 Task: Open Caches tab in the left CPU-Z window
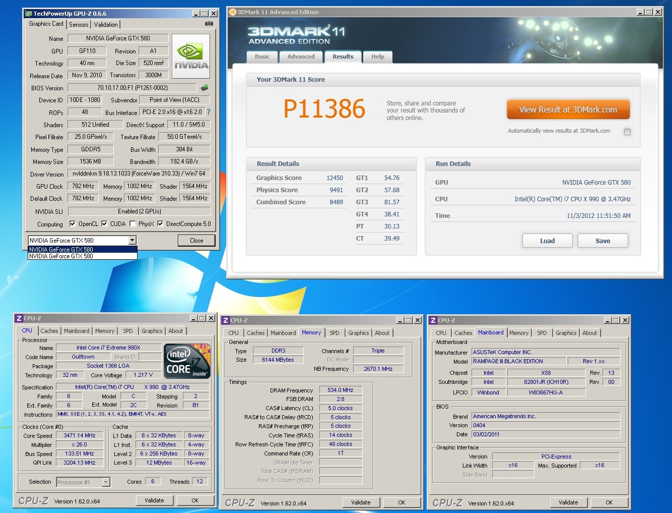tap(49, 331)
